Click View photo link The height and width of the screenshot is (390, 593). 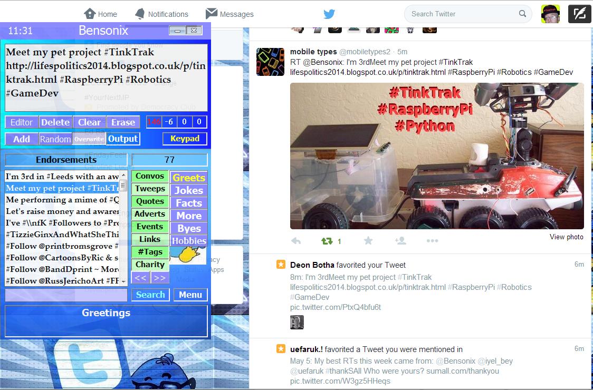pos(566,237)
